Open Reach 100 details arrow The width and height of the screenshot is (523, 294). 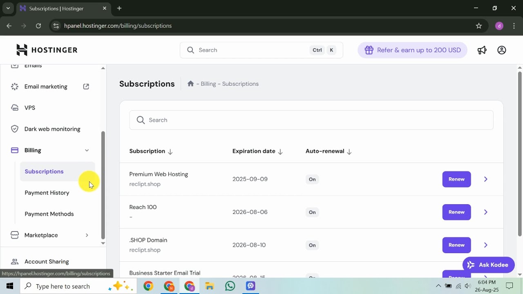(486, 212)
